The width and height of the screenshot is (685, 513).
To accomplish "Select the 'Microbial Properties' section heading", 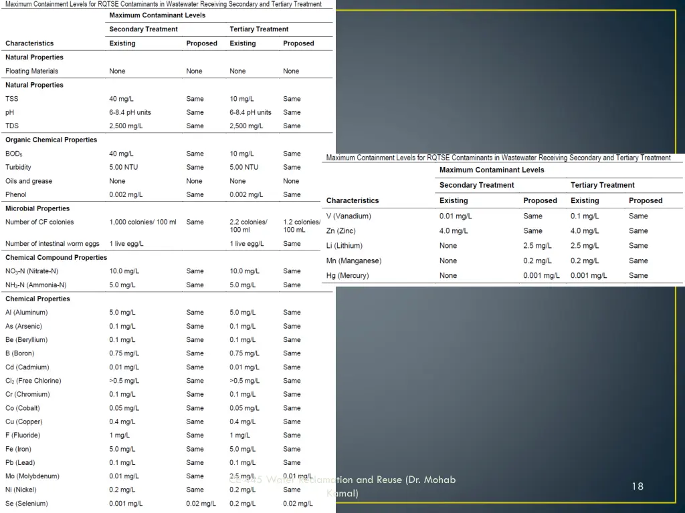I will [37, 208].
